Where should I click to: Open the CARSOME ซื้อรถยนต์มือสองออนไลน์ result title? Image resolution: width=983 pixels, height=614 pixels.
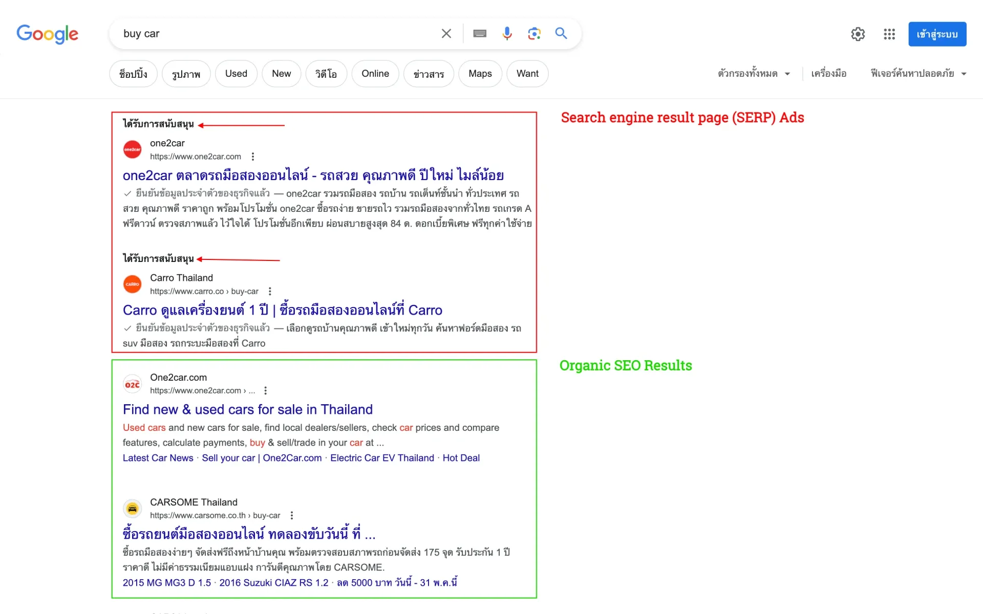[249, 534]
